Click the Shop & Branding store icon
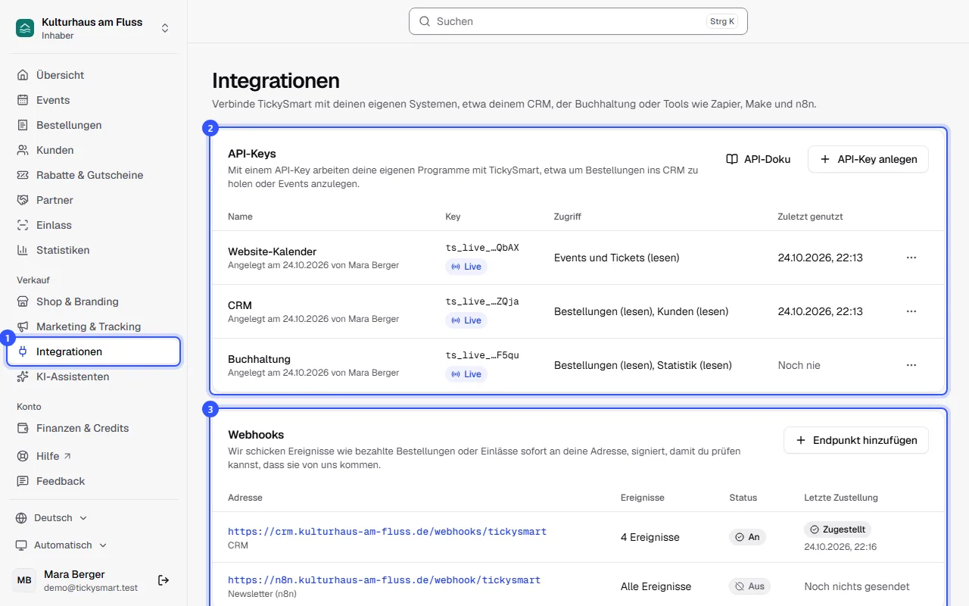 coord(23,301)
